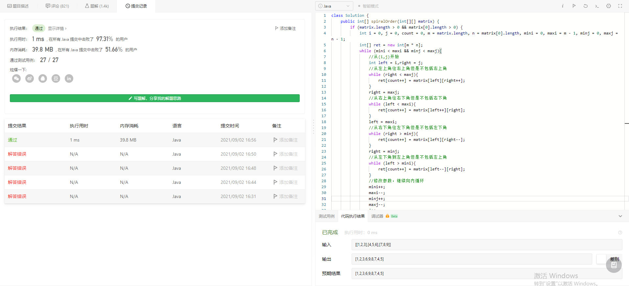The image size is (629, 286).
Task: Open the terminal console icon
Action: point(597,6)
